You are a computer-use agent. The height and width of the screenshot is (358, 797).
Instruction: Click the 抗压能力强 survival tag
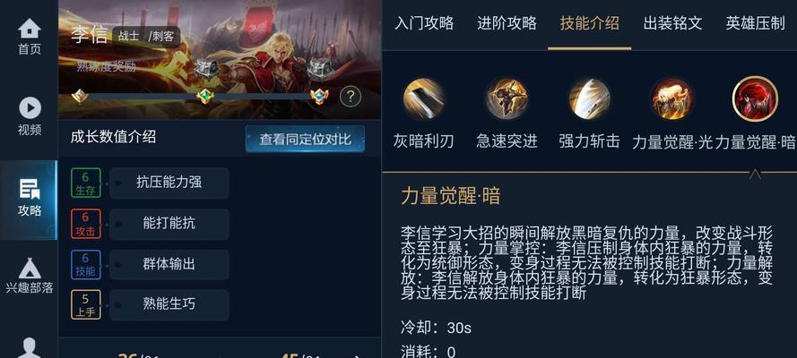(x=169, y=183)
